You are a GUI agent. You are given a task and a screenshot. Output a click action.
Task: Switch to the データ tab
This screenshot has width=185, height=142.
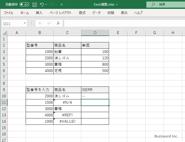96,13
